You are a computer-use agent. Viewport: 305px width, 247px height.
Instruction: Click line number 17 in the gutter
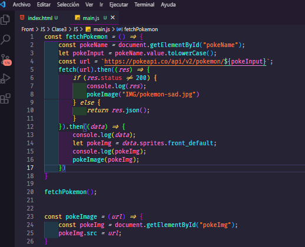30,168
